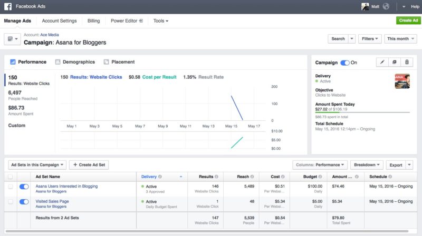This screenshot has height=236, width=422.
Task: Open the globe notifications icon
Action: (x=386, y=6)
